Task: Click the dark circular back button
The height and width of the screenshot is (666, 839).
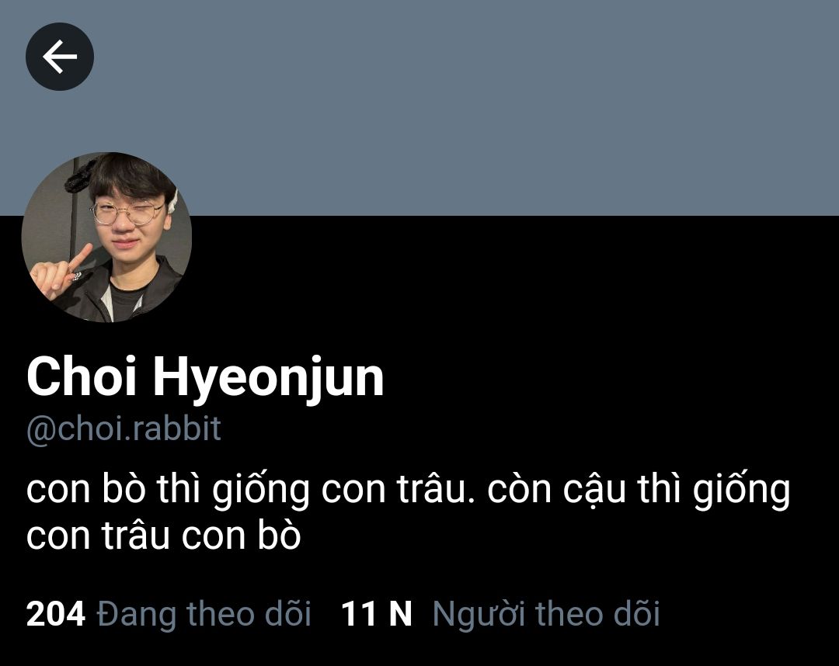Action: pyautogui.click(x=60, y=57)
